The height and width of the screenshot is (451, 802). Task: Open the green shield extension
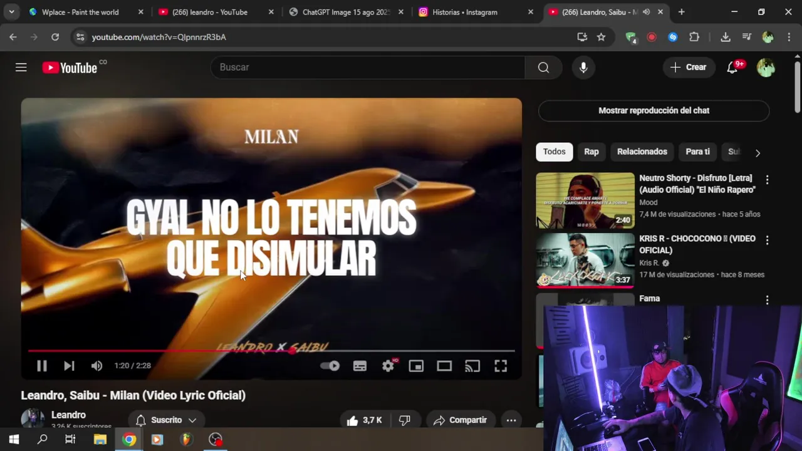point(631,37)
